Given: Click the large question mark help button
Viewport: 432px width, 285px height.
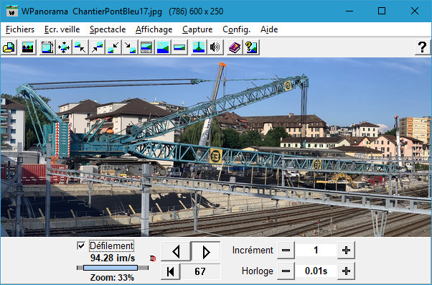Looking at the screenshot, I should tap(423, 47).
